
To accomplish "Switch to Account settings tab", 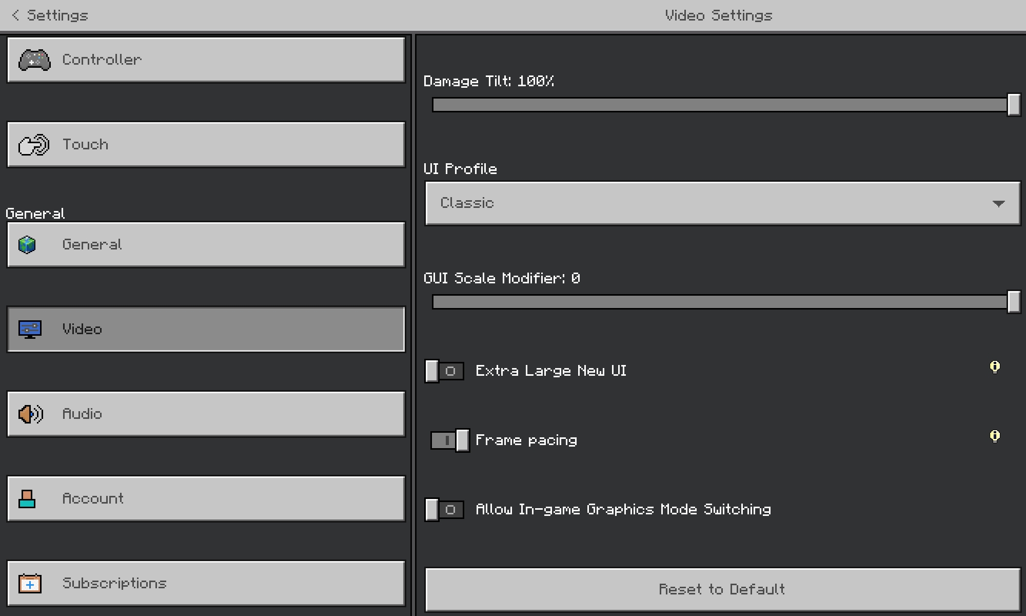I will click(x=206, y=498).
